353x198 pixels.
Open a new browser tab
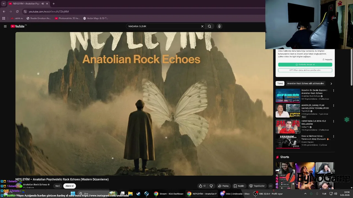[x=54, y=4]
